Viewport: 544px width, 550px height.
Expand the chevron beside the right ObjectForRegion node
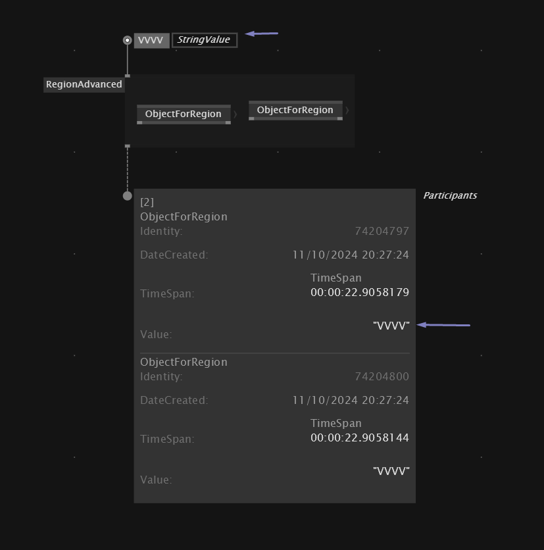347,111
